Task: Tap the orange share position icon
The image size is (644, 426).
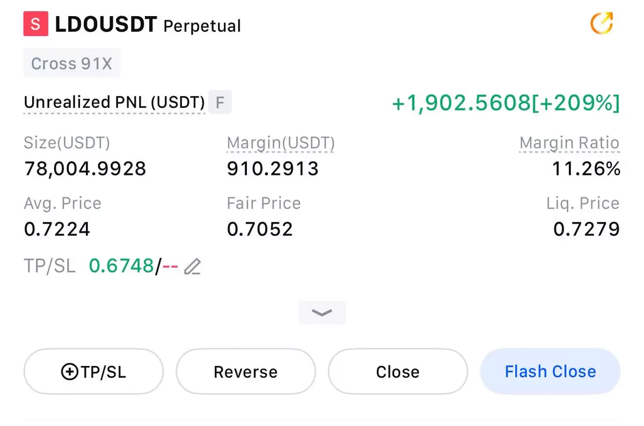Action: pos(602,23)
